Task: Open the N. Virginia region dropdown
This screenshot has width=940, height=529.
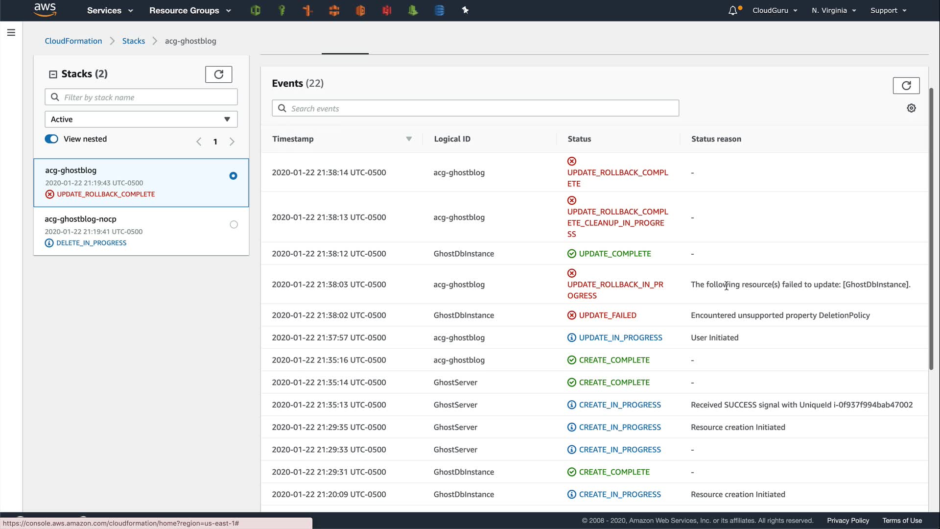Action: (833, 10)
